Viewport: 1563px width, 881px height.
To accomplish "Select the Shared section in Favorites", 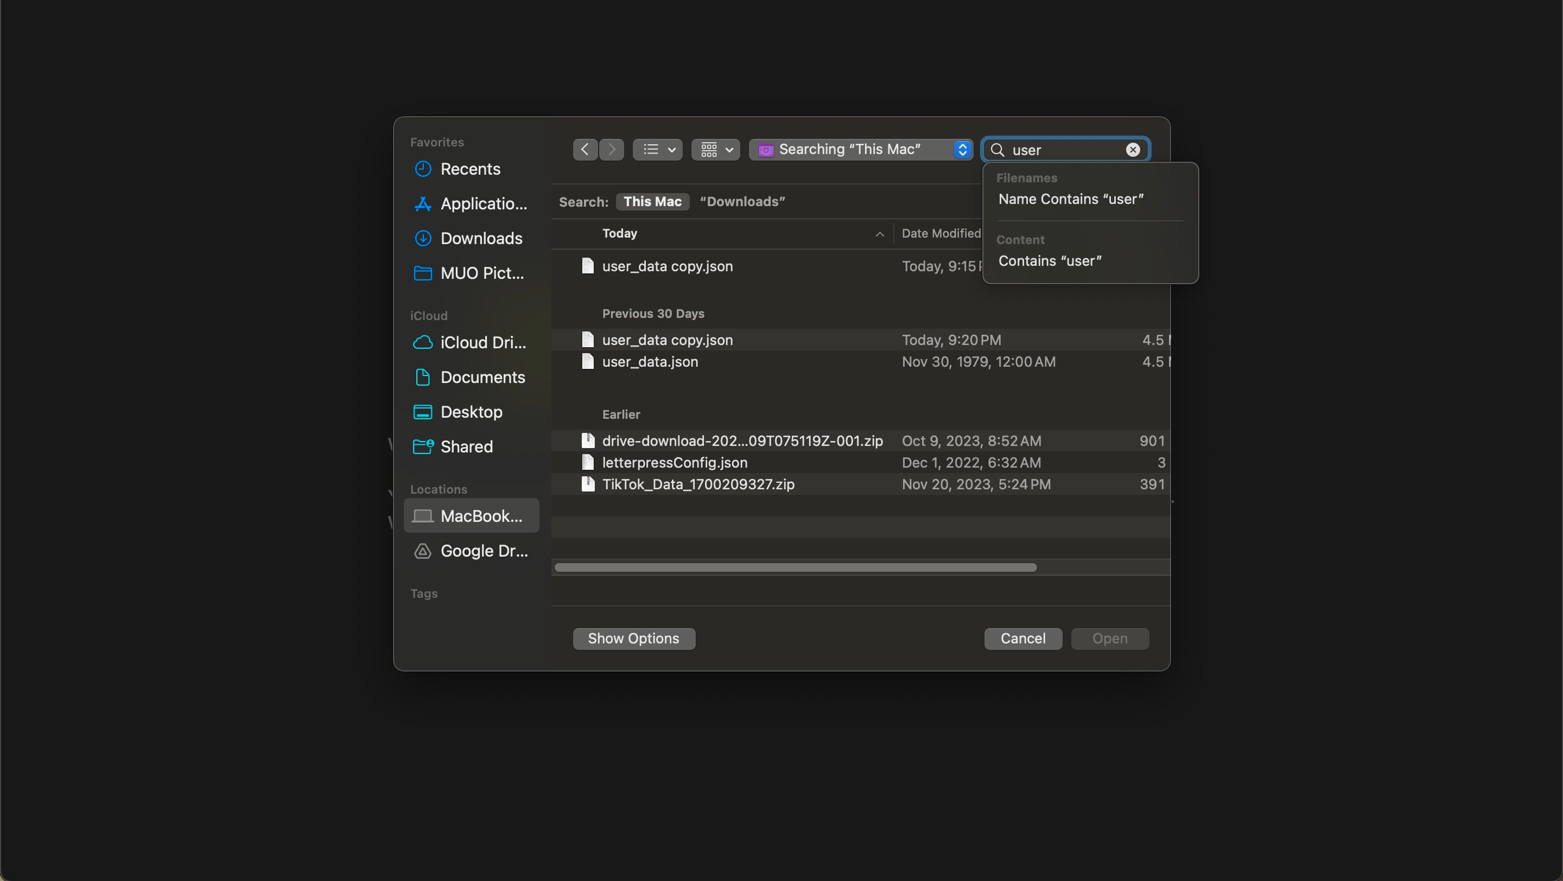I will click(x=467, y=446).
